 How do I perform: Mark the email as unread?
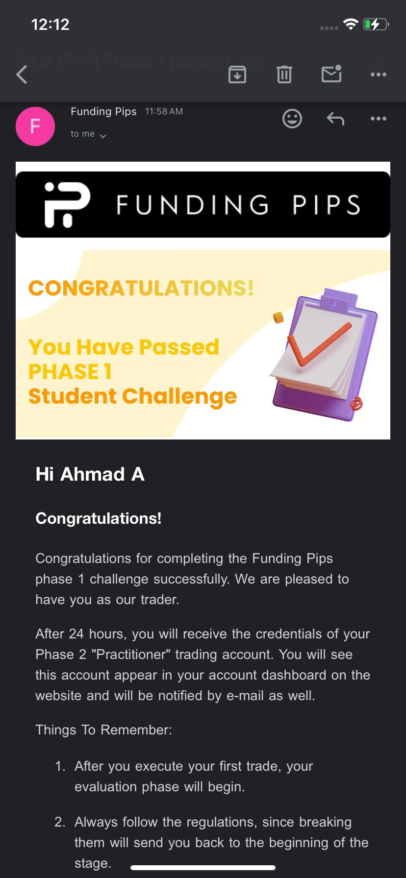click(331, 74)
